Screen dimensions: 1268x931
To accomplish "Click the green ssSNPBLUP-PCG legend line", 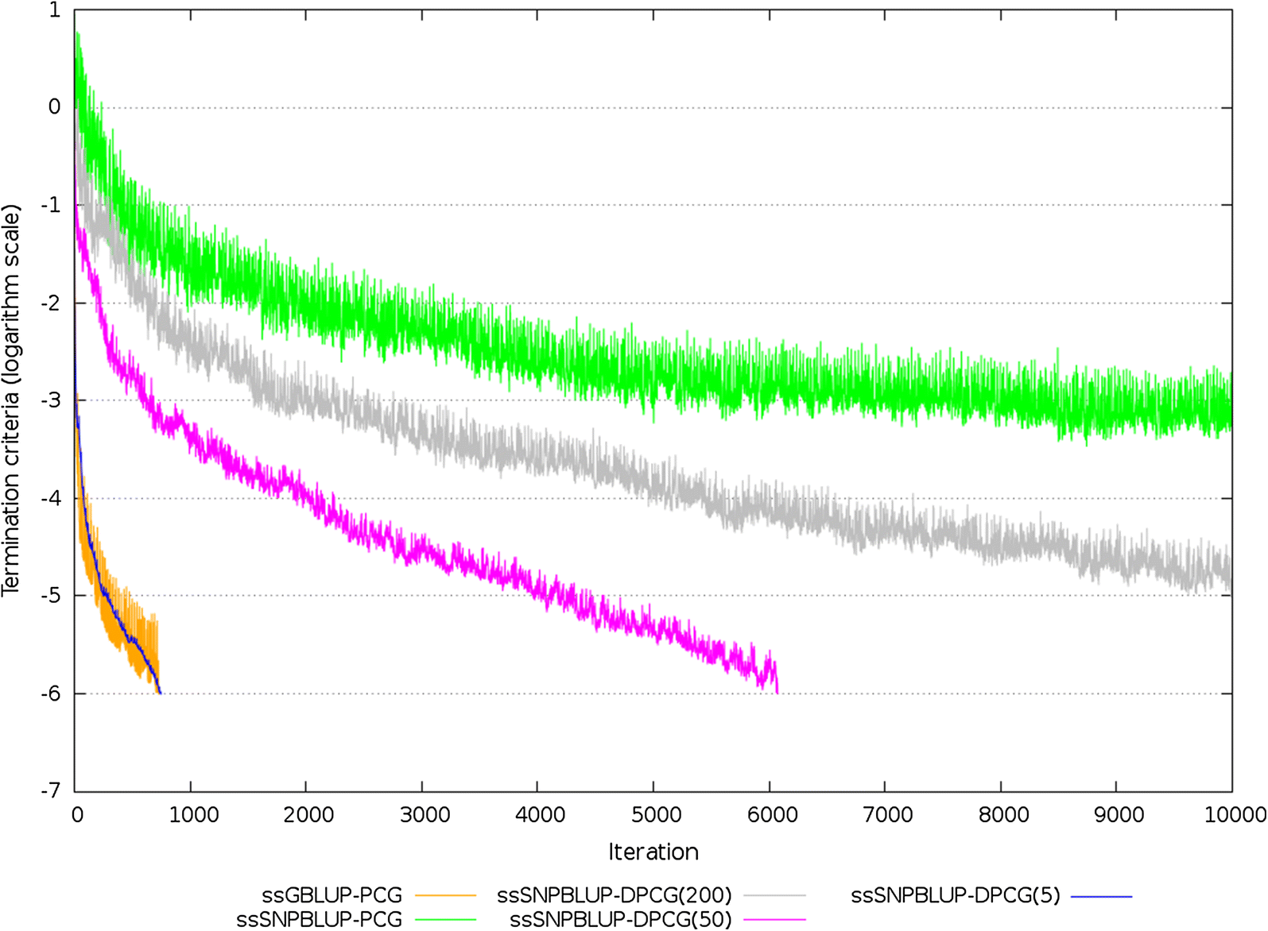I will pos(445,920).
